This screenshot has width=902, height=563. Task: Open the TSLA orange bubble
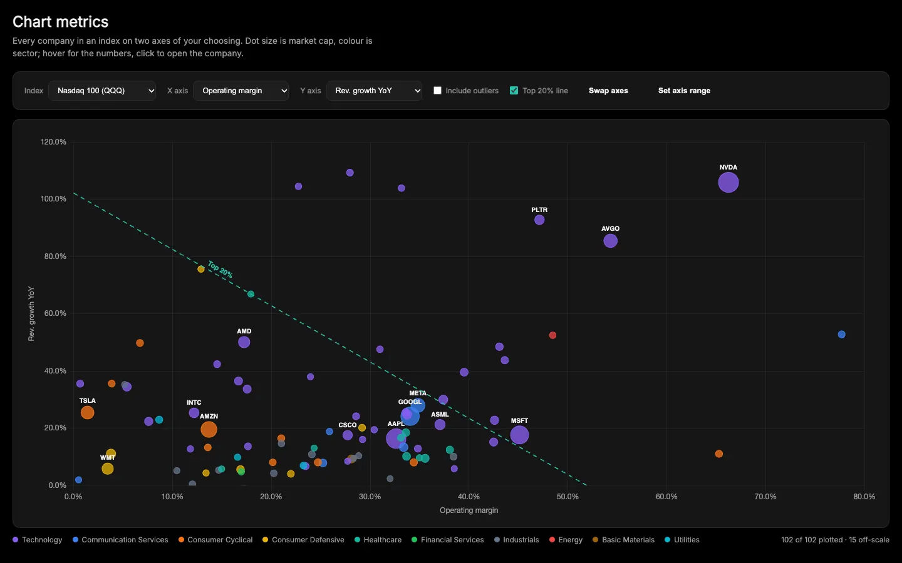click(x=88, y=413)
